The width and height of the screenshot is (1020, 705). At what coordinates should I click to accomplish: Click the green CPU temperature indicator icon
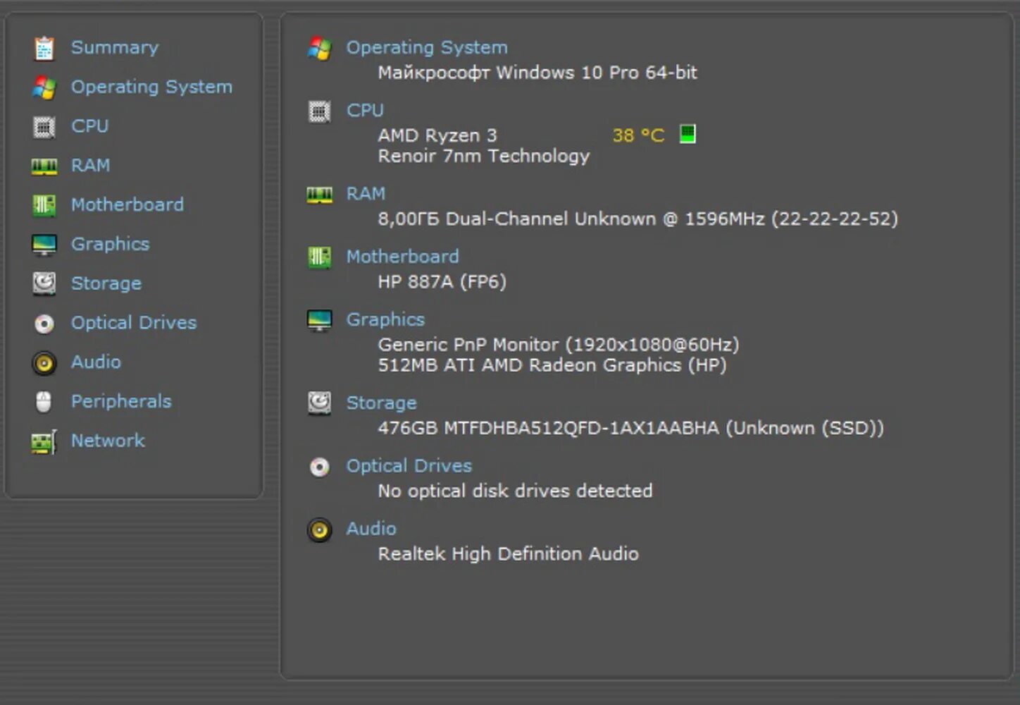(688, 134)
